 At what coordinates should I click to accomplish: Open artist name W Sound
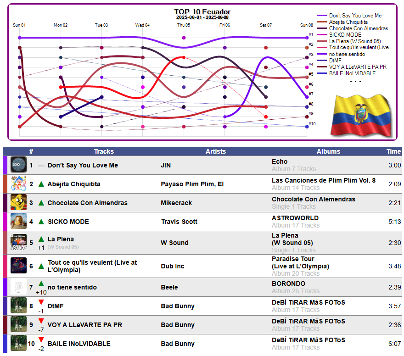175,243
